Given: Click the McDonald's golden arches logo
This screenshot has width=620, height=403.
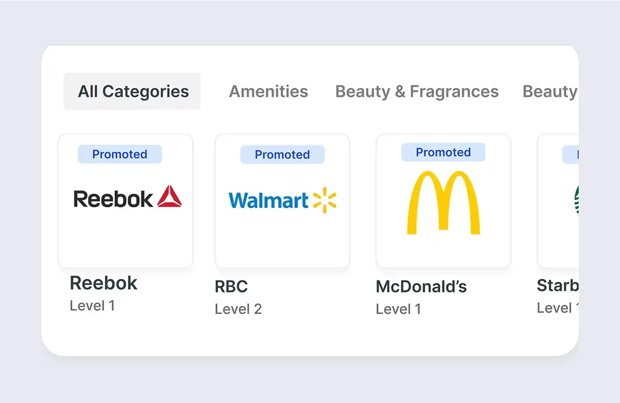Looking at the screenshot, I should pyautogui.click(x=443, y=203).
